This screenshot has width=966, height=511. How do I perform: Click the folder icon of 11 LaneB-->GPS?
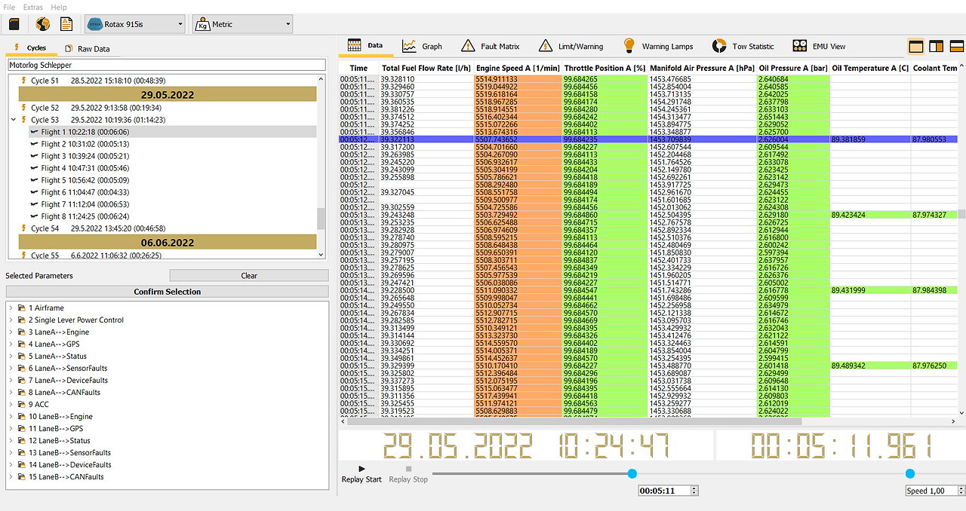[x=22, y=429]
